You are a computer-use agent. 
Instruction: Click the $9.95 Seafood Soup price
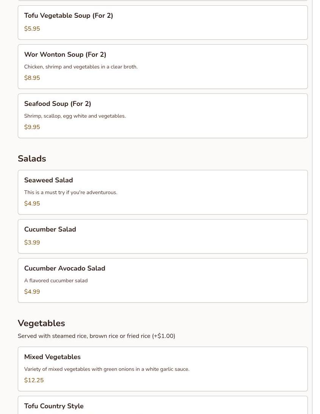32,127
